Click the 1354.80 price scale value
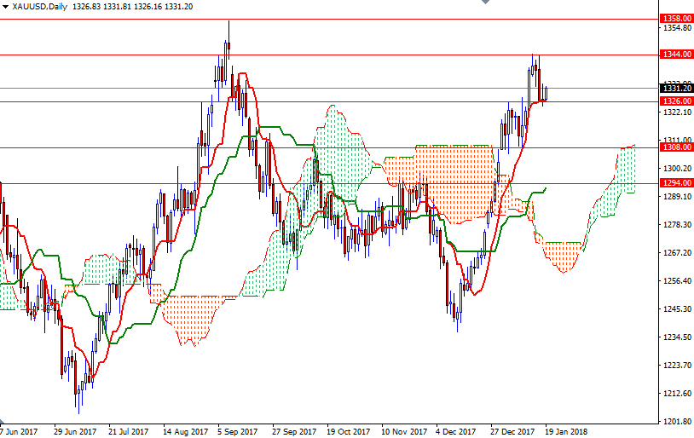Screen dimensions: 694x438 coord(676,28)
